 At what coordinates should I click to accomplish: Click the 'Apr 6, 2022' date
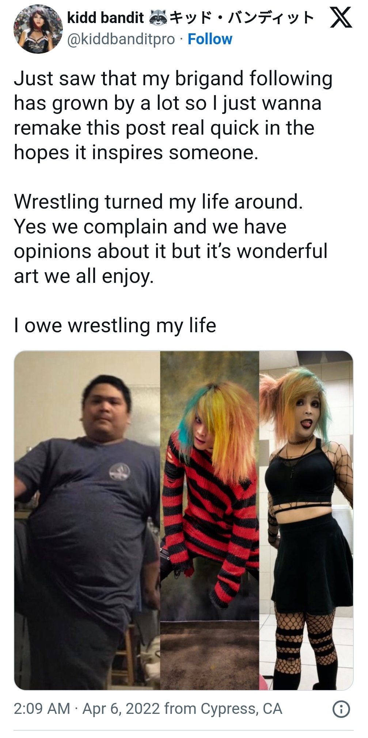coord(121,709)
